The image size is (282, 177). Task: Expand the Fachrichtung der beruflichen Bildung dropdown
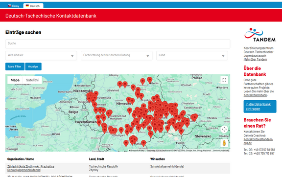coord(117,56)
